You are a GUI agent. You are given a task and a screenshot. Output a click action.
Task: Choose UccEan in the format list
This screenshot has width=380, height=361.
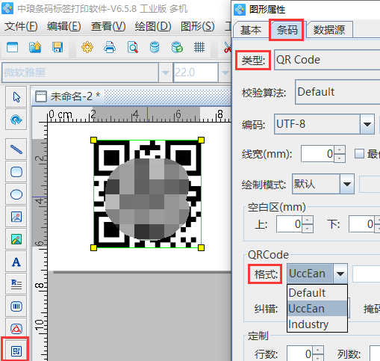(x=317, y=309)
